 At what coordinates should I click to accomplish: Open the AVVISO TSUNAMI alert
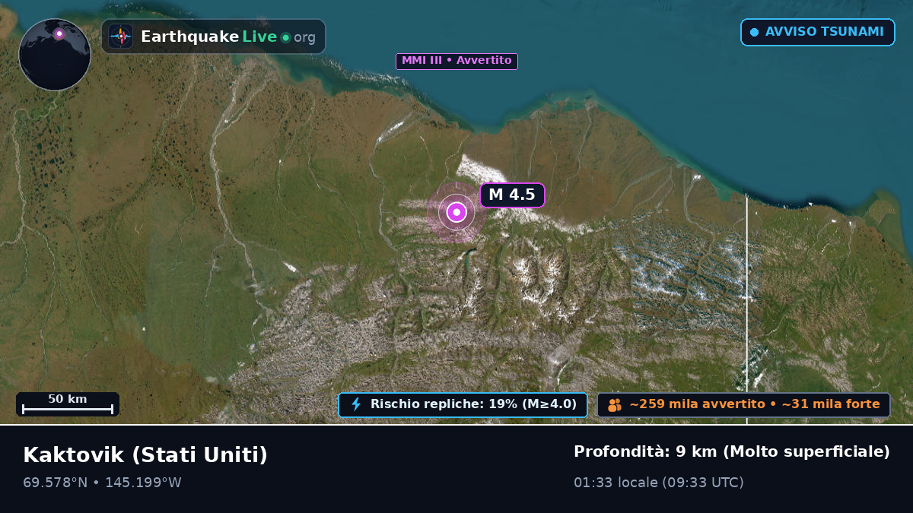click(818, 32)
